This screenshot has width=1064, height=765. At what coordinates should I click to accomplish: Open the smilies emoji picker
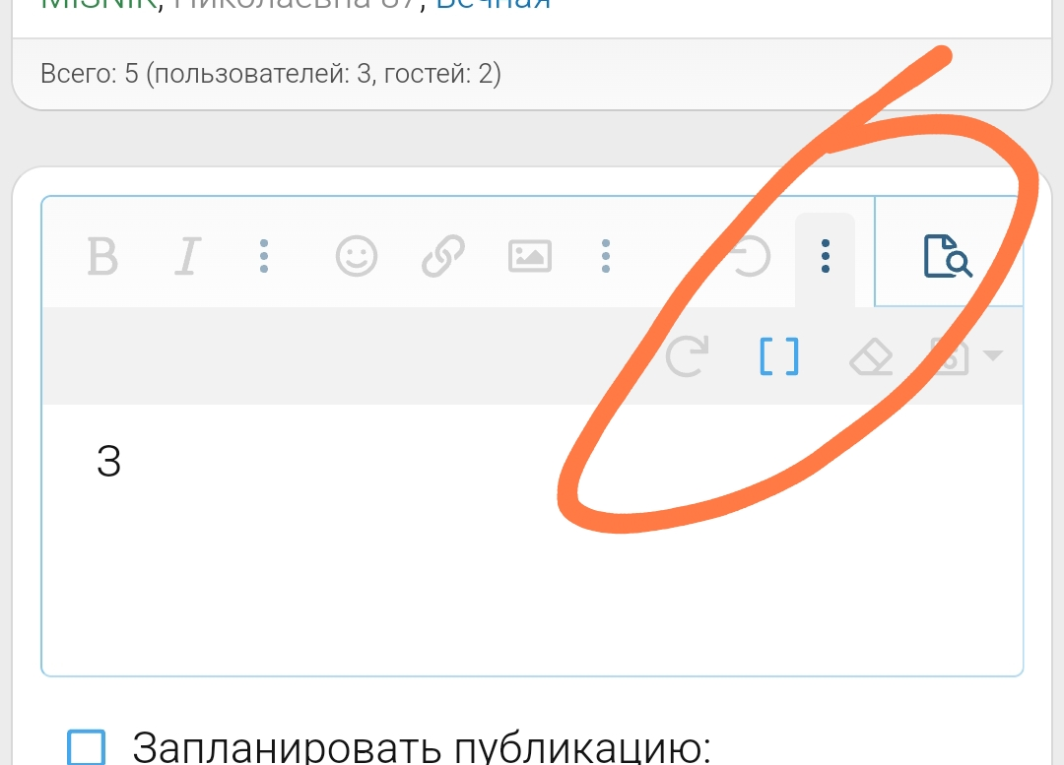tap(357, 256)
